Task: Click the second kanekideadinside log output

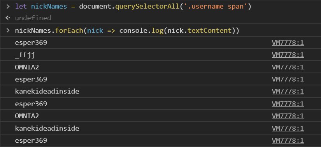Action: (47, 128)
